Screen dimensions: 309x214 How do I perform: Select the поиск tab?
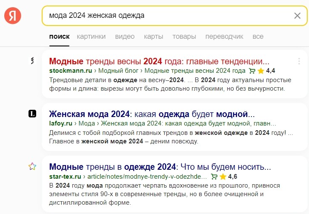(x=59, y=37)
